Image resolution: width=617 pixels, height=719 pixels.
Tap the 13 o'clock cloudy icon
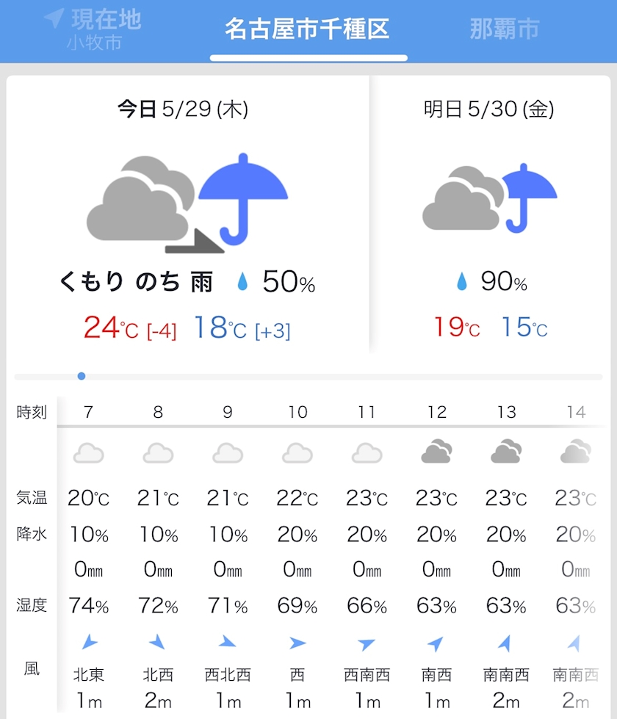click(506, 452)
